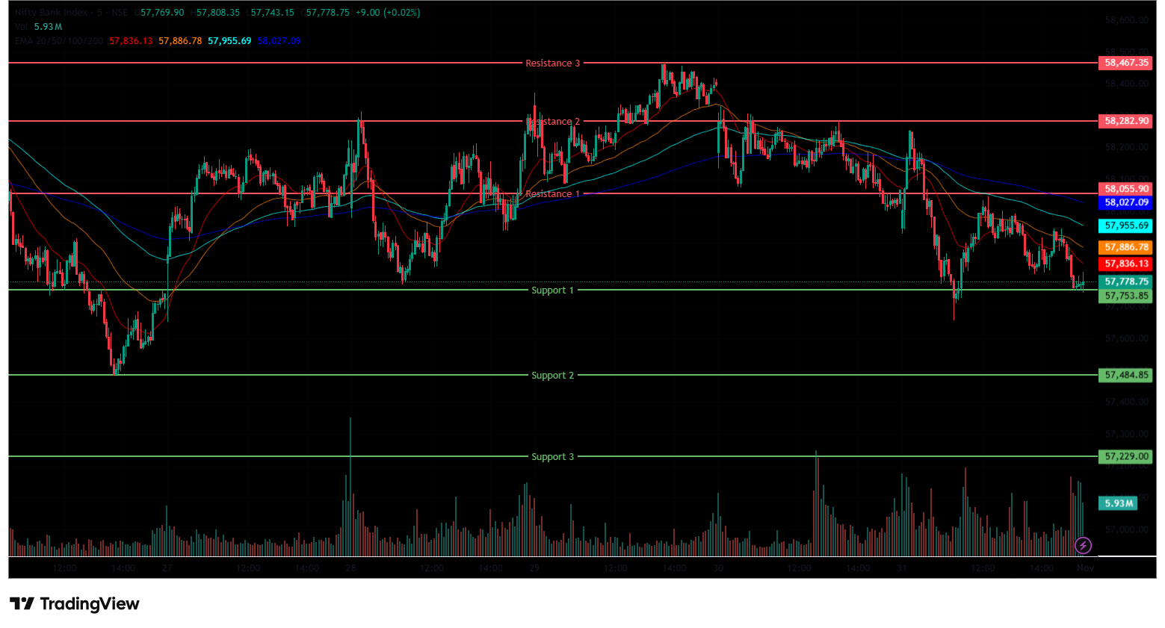
Task: Select the Support 2 line label
Action: pyautogui.click(x=552, y=376)
